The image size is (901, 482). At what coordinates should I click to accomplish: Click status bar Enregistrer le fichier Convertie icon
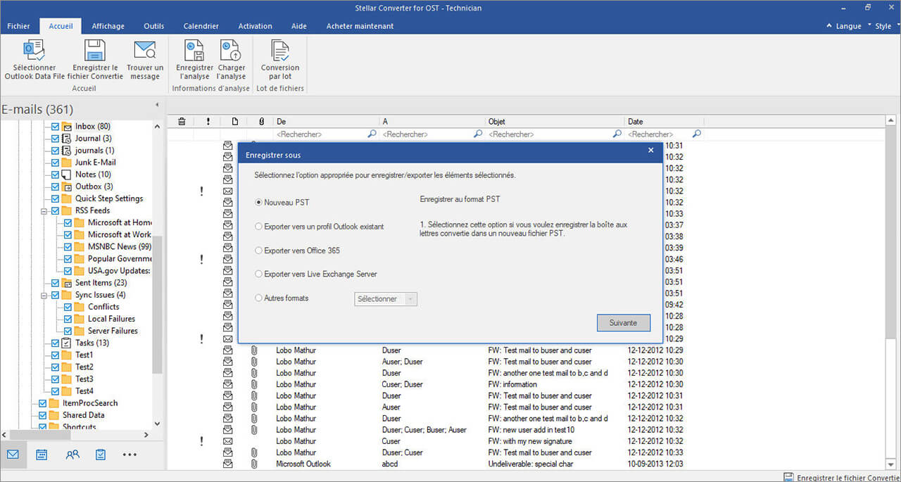pyautogui.click(x=789, y=477)
